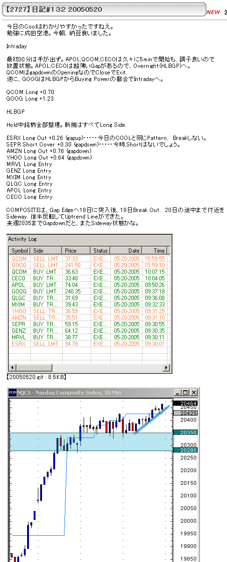Click the Intraday heading text
Image resolution: width=227 pixels, height=562 pixels.
tap(17, 46)
